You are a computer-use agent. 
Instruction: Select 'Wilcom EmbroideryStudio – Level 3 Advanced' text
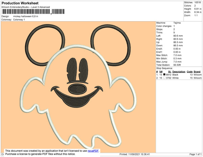[x=26, y=7]
